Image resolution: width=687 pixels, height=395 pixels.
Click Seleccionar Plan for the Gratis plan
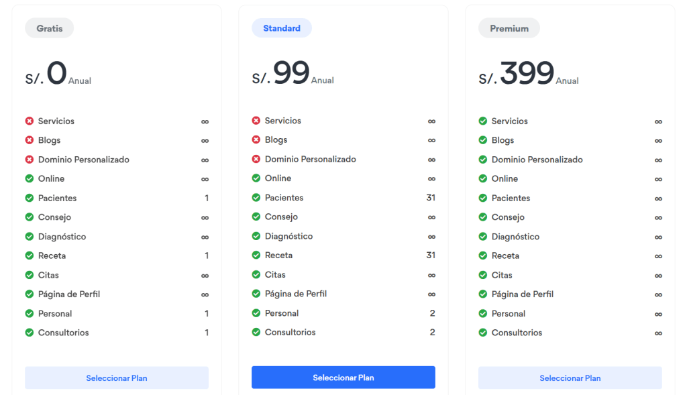[116, 378]
